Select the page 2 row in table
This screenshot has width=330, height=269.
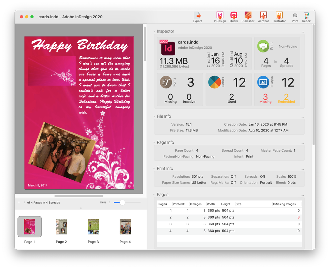pyautogui.click(x=229, y=217)
